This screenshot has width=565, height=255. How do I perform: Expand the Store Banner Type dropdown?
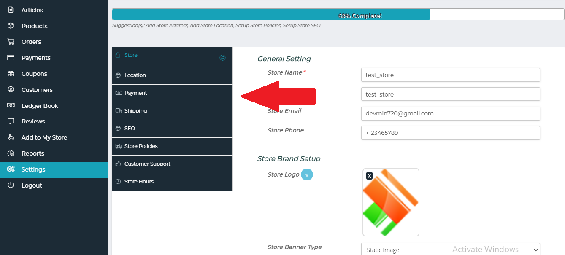pyautogui.click(x=450, y=250)
